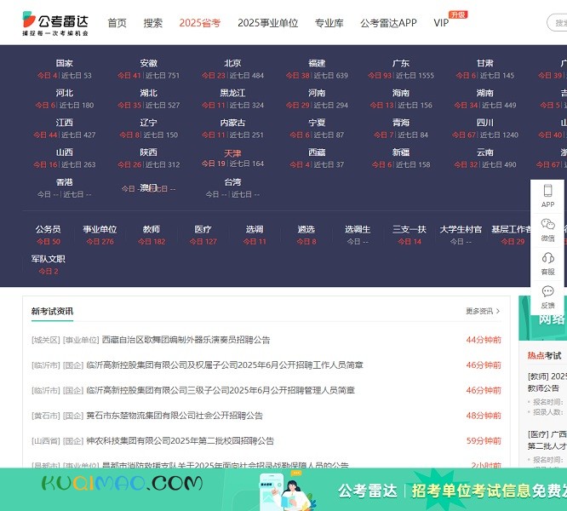Select the 黑龙江 province
The width and height of the screenshot is (567, 511).
coord(232,93)
